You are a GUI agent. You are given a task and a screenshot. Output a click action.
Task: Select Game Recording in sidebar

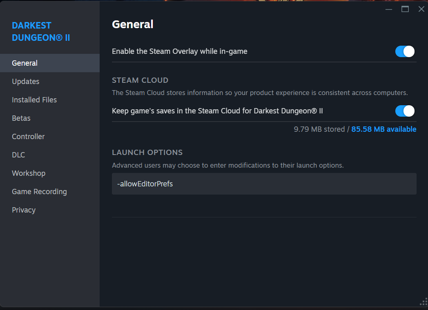pyautogui.click(x=39, y=192)
